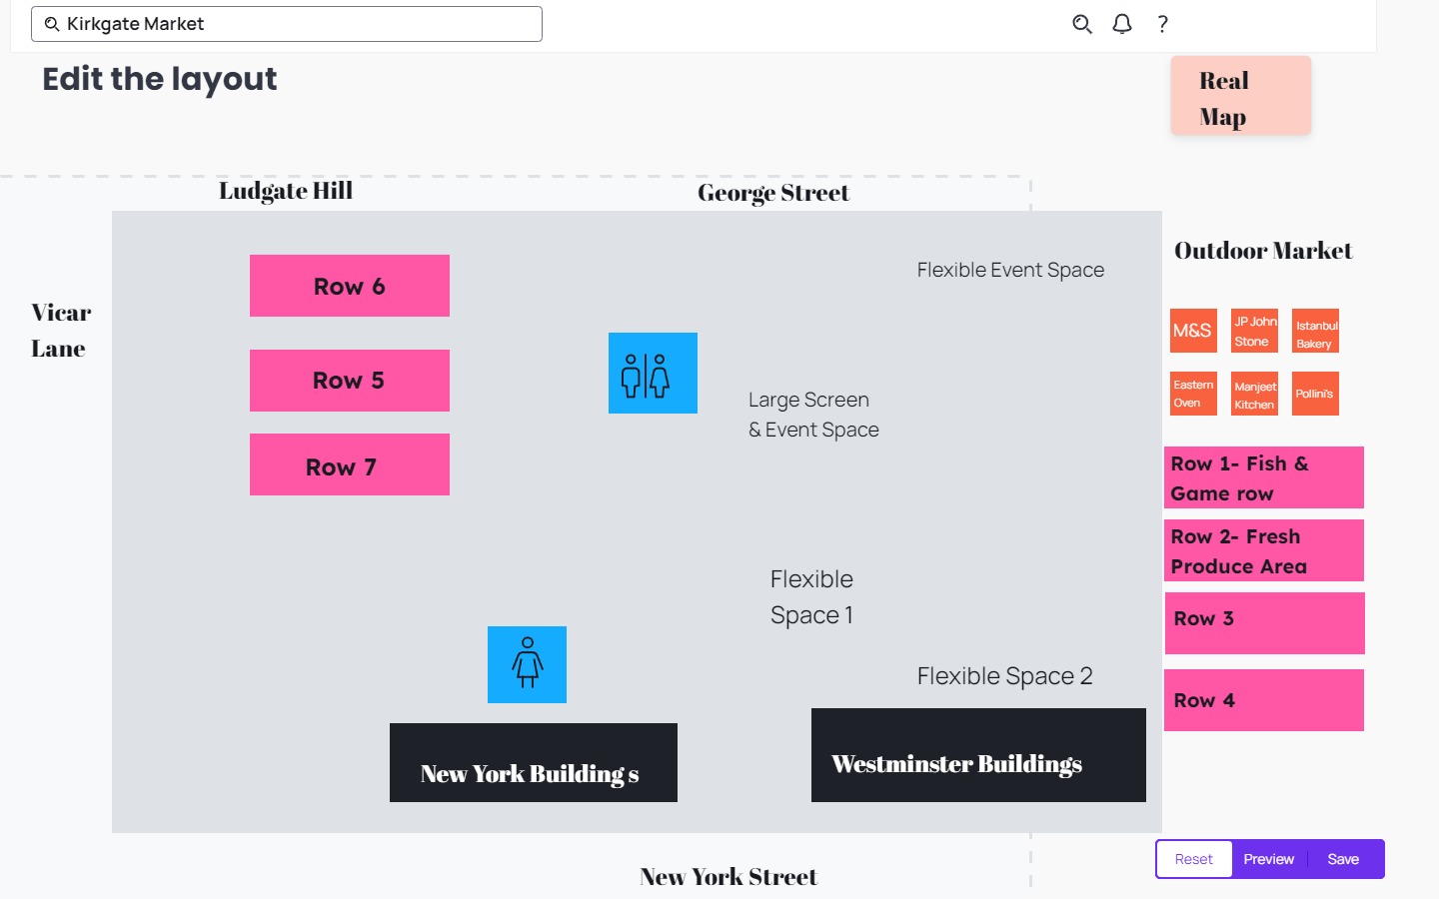Screen dimensions: 1439x899
Task: Click the search magnifier icon in header
Action: click(1081, 24)
